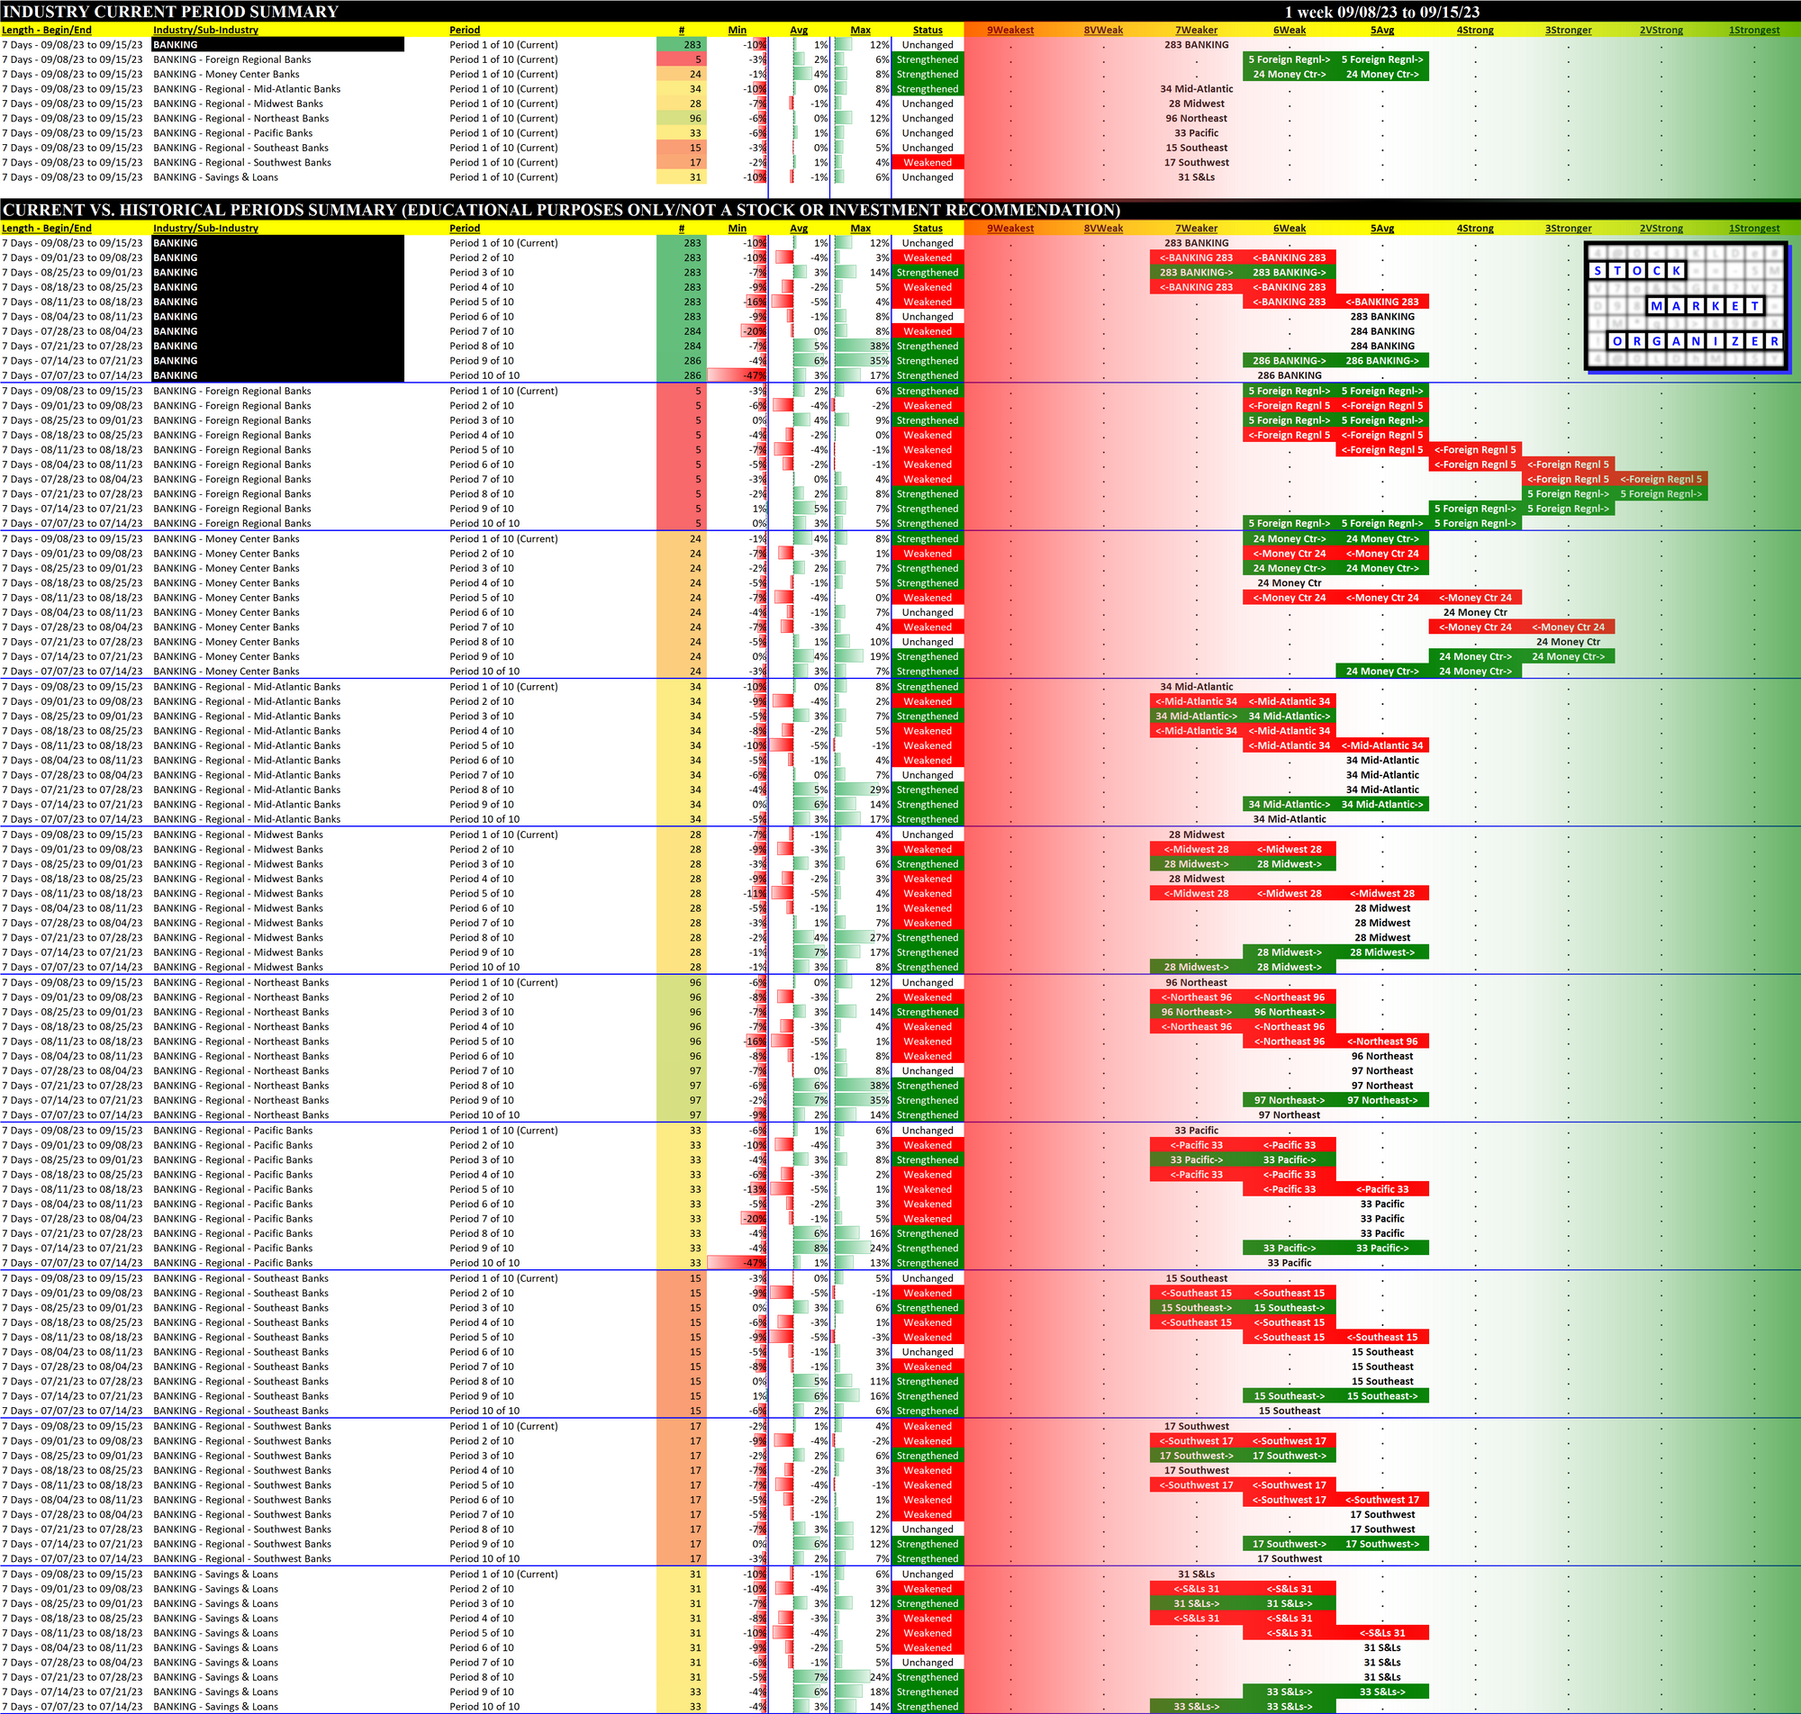1801x1714 pixels.
Task: Click 33 S&Ls-> cell under 7Weaker in last row
Action: pyautogui.click(x=1196, y=1707)
